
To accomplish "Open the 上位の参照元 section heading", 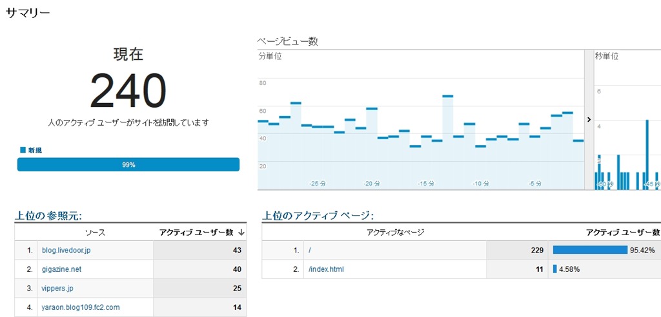I will (x=48, y=216).
